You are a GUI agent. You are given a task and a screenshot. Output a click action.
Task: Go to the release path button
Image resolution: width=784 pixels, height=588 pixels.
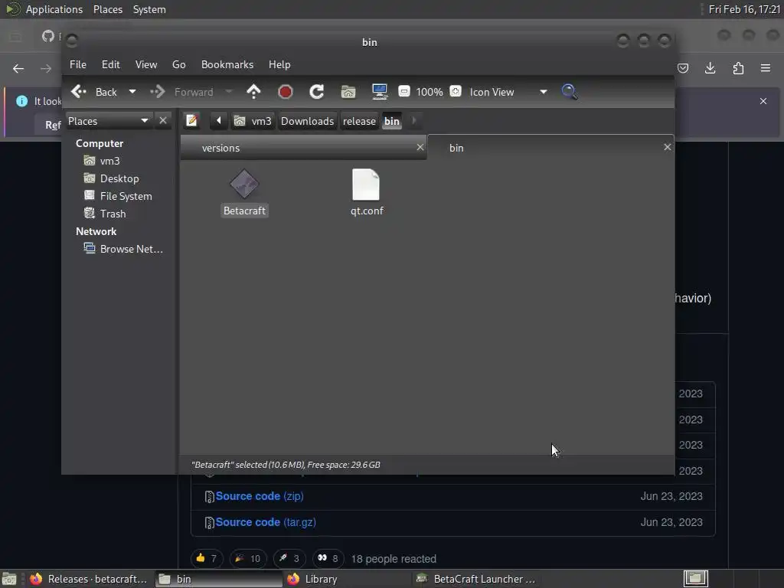359,121
